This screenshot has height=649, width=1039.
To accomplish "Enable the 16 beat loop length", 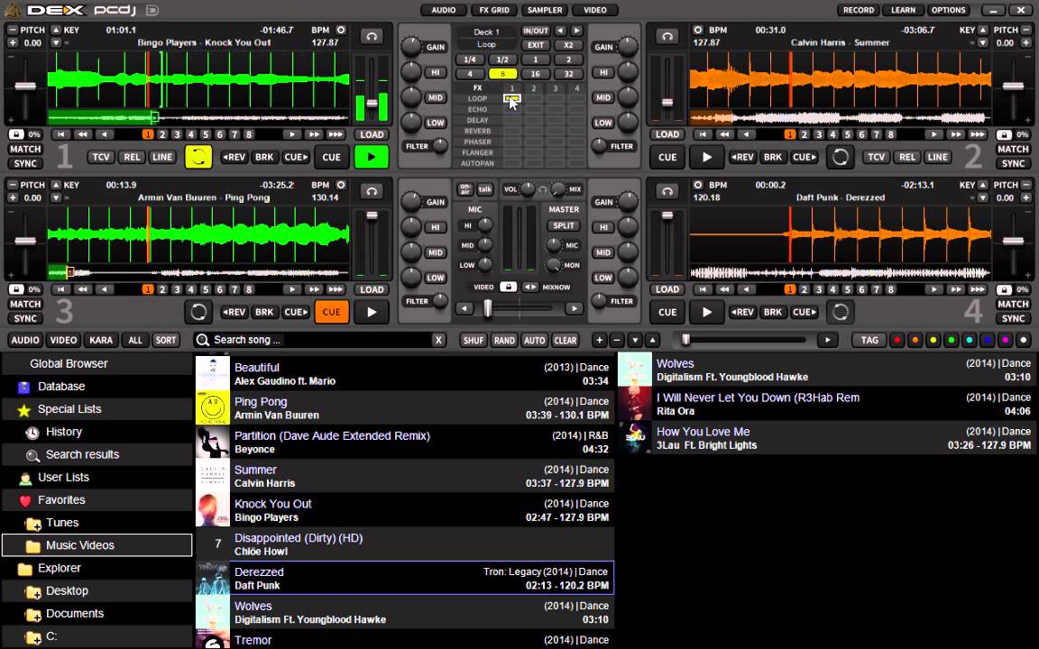I will pos(535,74).
